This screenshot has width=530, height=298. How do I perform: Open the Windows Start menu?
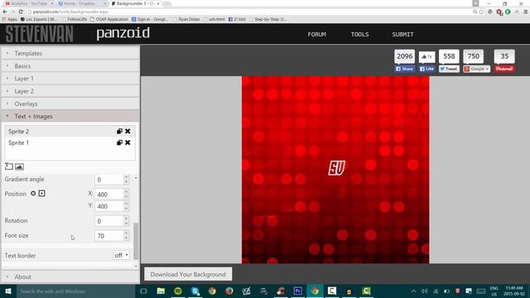point(8,291)
